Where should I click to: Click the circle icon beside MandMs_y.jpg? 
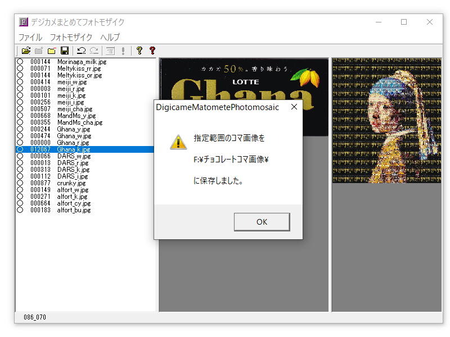(x=20, y=116)
